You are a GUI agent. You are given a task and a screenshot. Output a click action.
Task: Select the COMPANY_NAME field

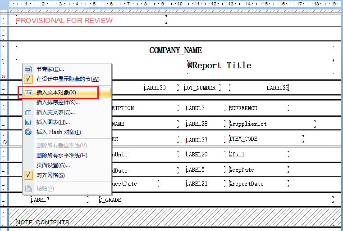tap(175, 50)
